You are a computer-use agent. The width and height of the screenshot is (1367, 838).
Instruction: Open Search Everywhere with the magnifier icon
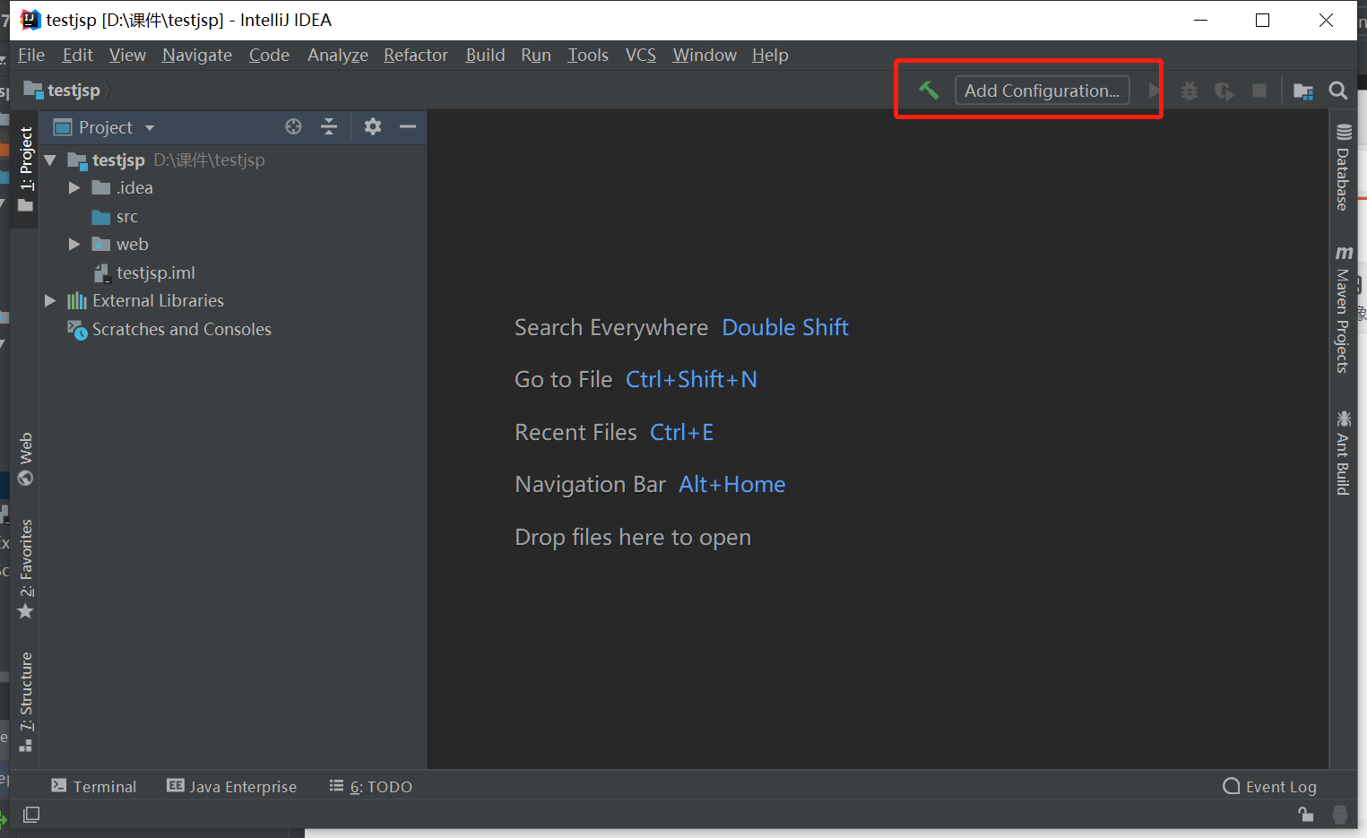[1338, 91]
